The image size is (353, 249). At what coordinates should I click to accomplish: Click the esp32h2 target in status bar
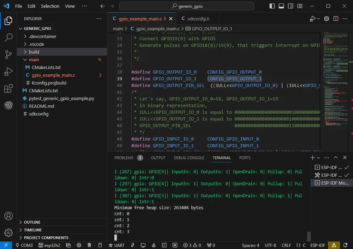[x=48, y=245]
